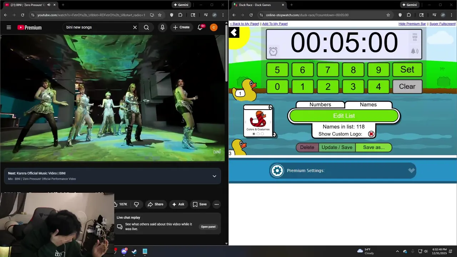Click the YouTube Create button
This screenshot has height=257, width=457.
pos(181,27)
